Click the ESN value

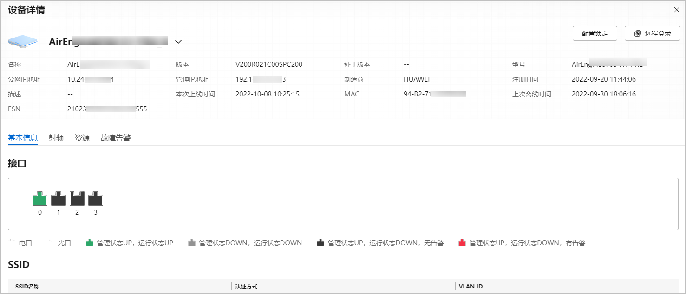pos(107,109)
